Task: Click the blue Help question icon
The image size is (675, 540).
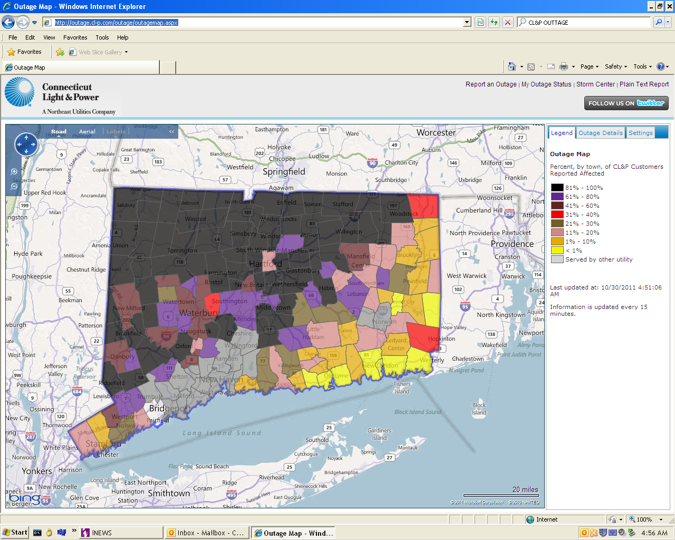Action: click(x=661, y=66)
